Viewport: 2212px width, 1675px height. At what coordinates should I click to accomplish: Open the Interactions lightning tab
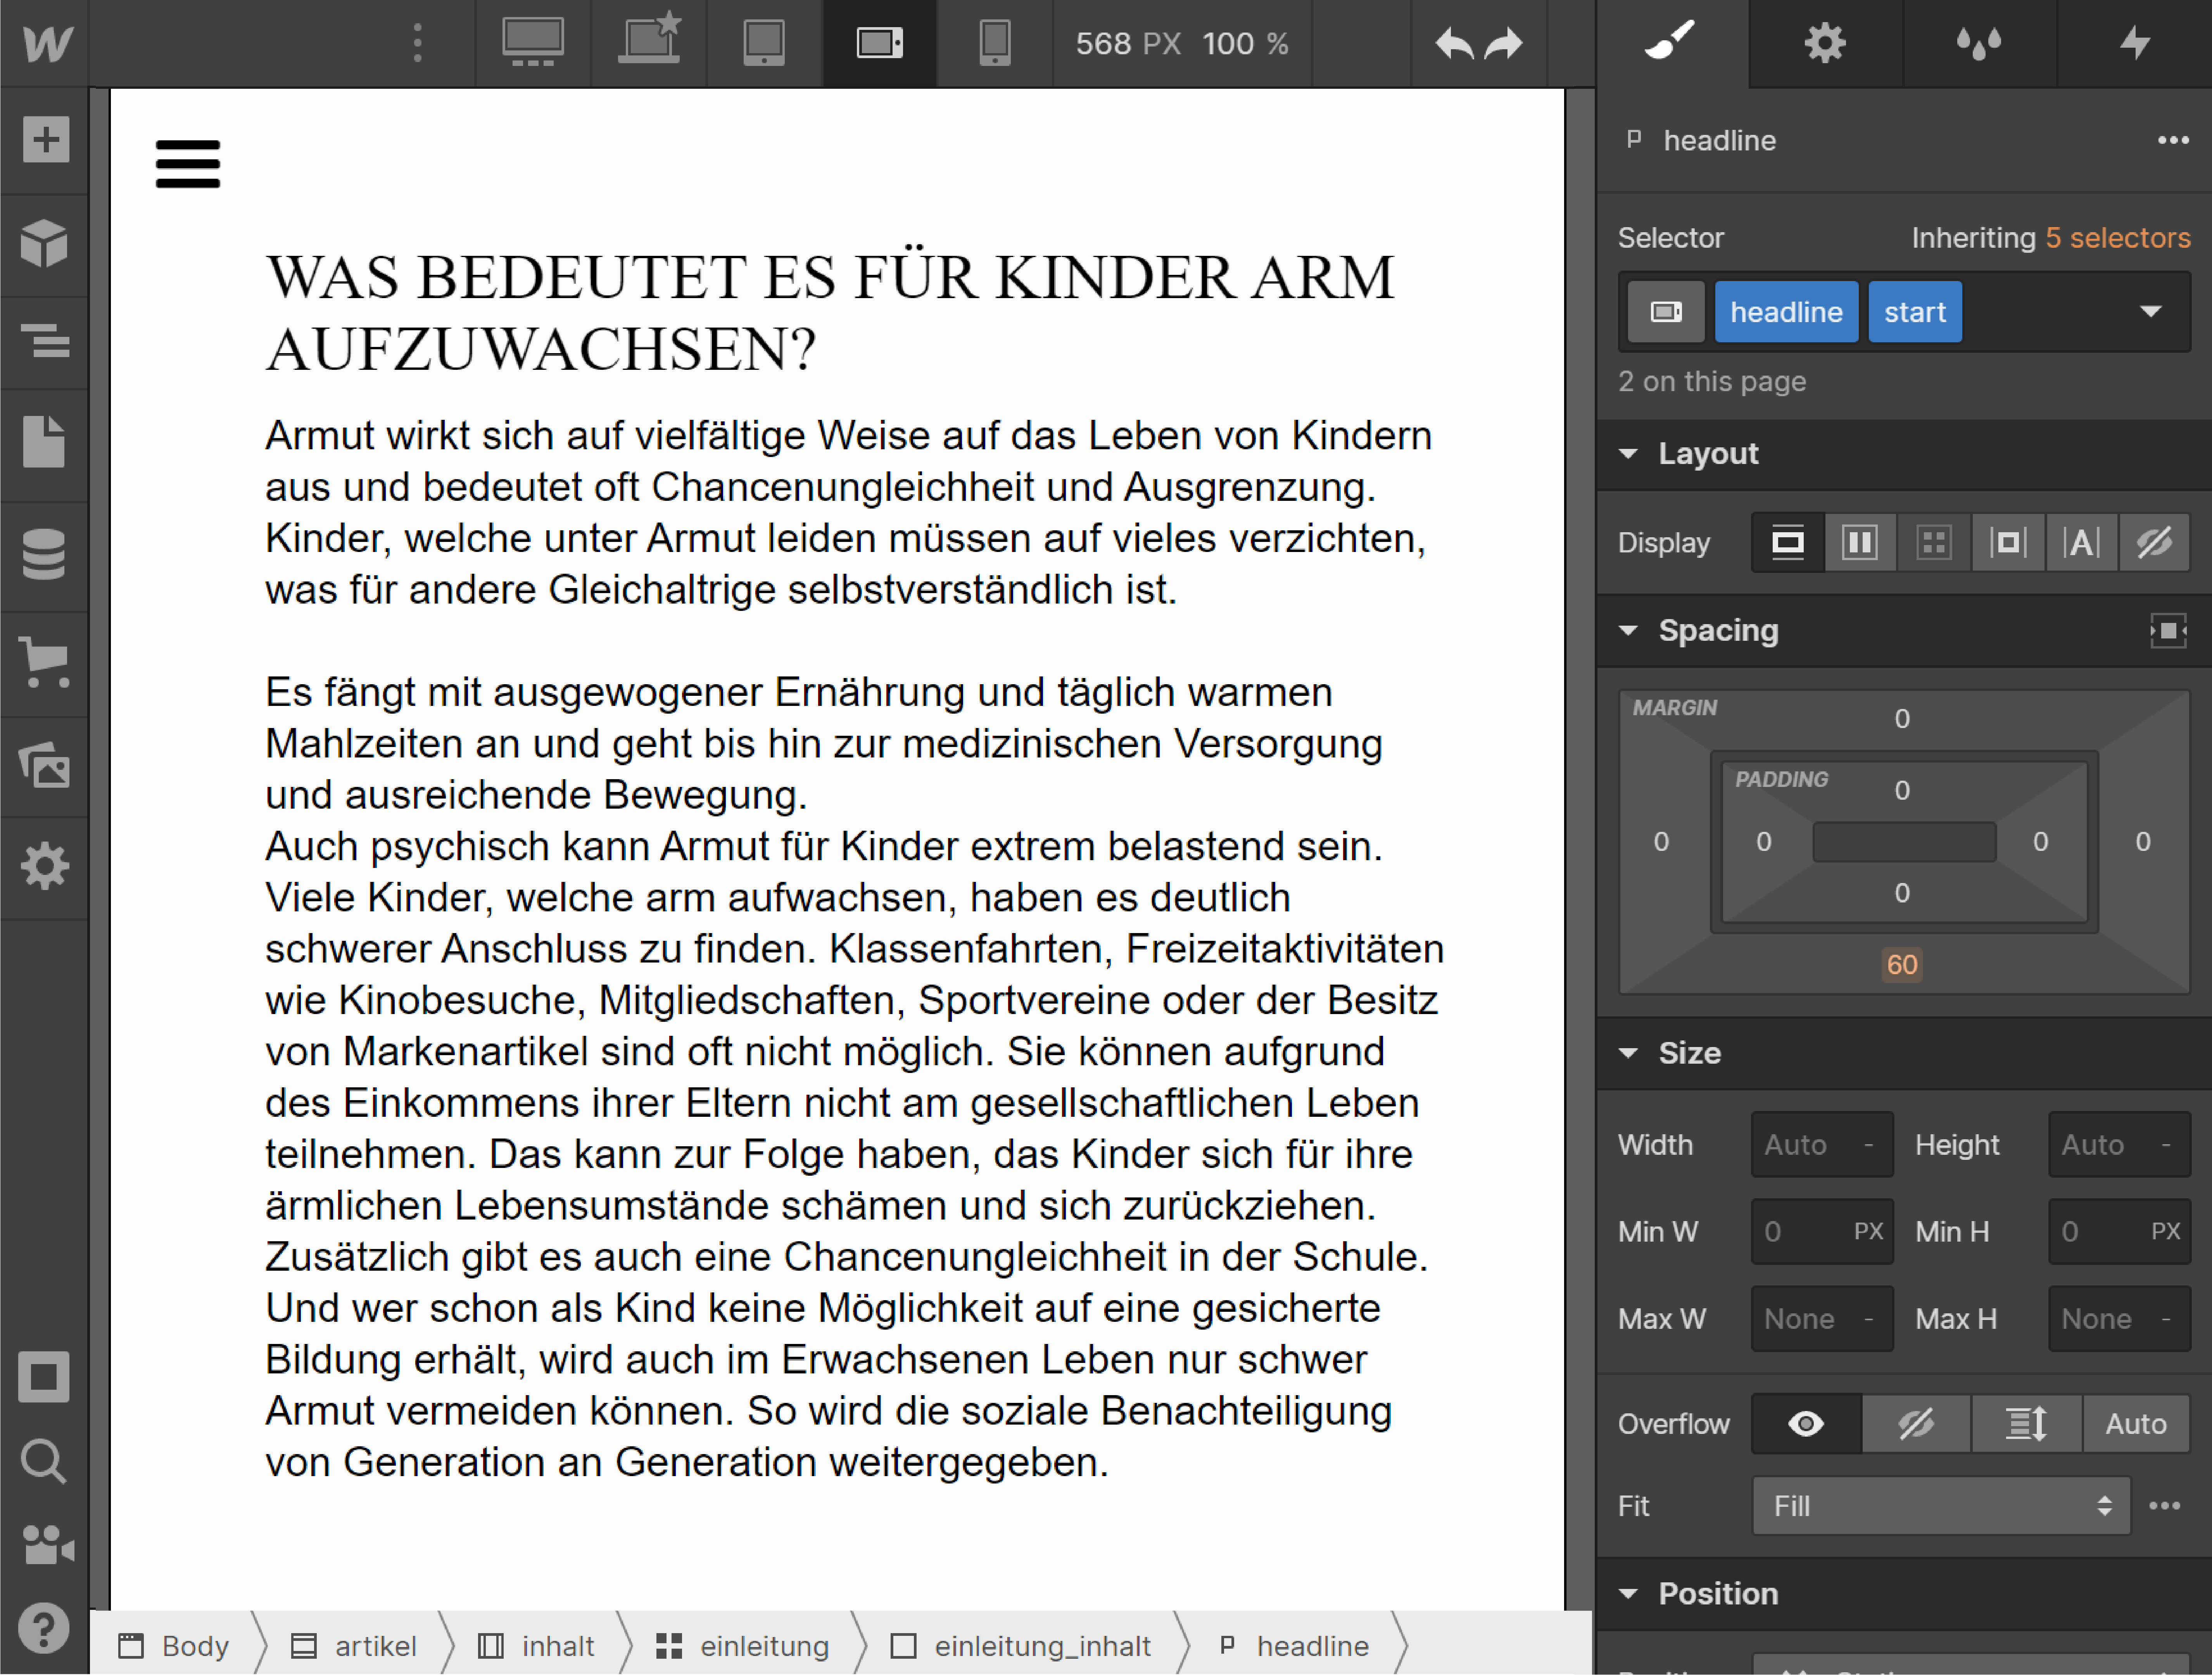pyautogui.click(x=2134, y=43)
